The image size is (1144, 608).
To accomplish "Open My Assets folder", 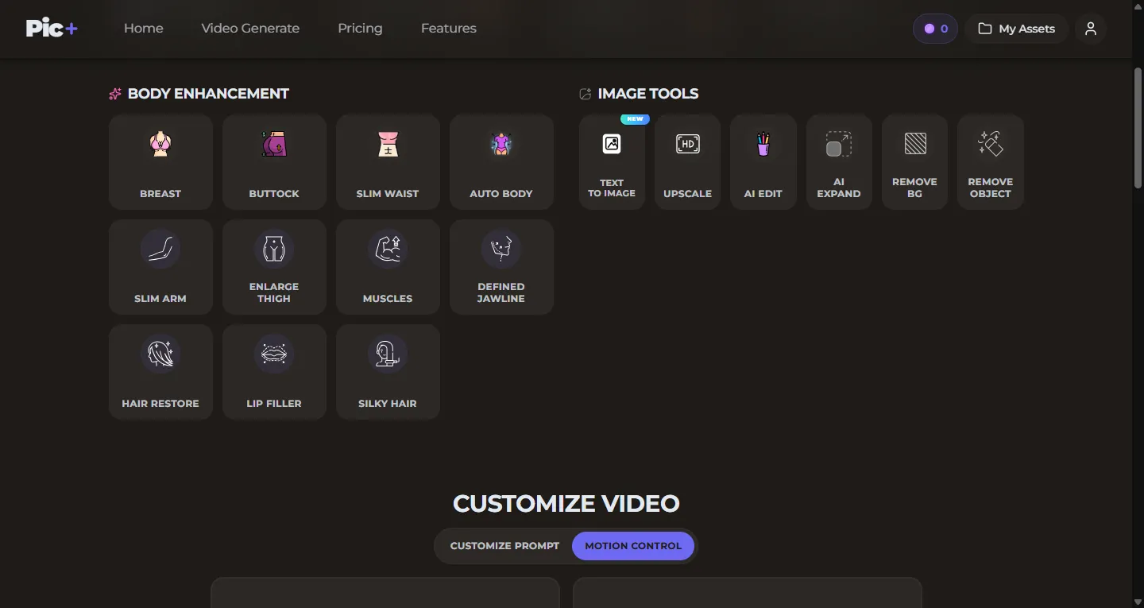I will pyautogui.click(x=1016, y=29).
